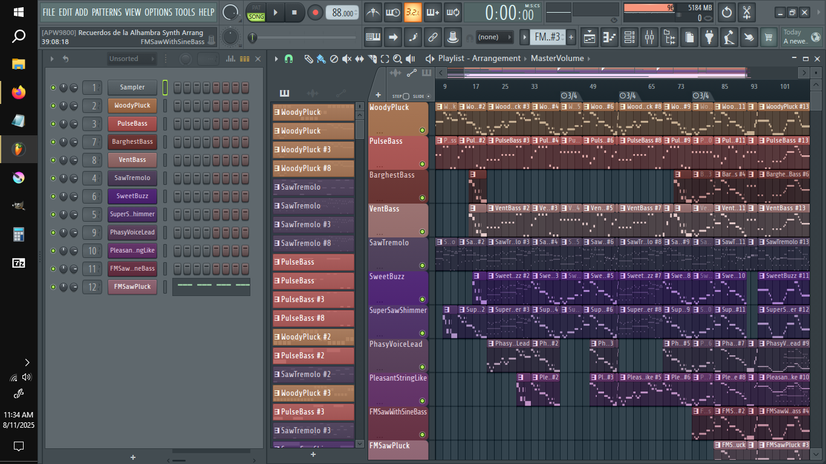Open the FM..#3 pattern selector
826x464 pixels.
point(548,37)
